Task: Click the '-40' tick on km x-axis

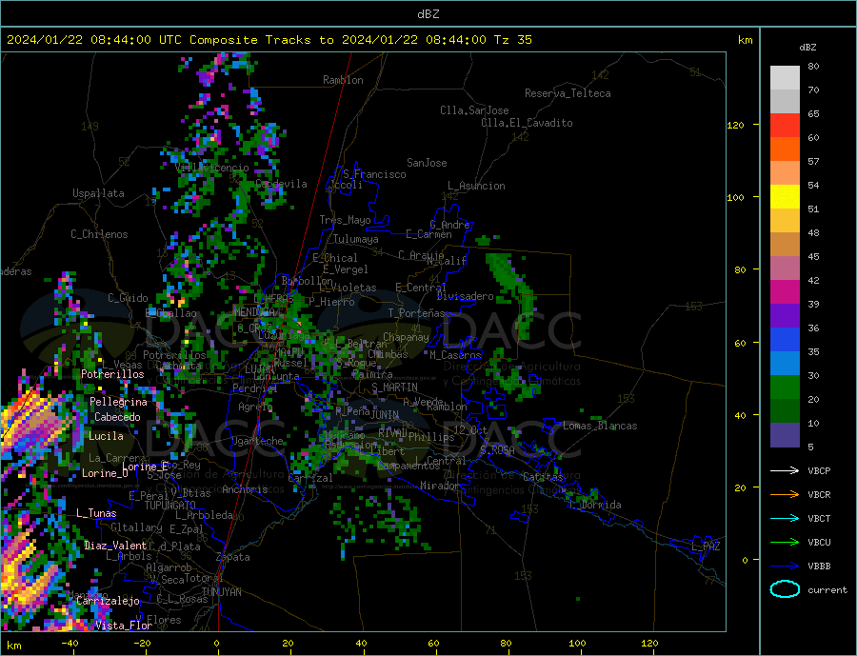Action: 70,644
